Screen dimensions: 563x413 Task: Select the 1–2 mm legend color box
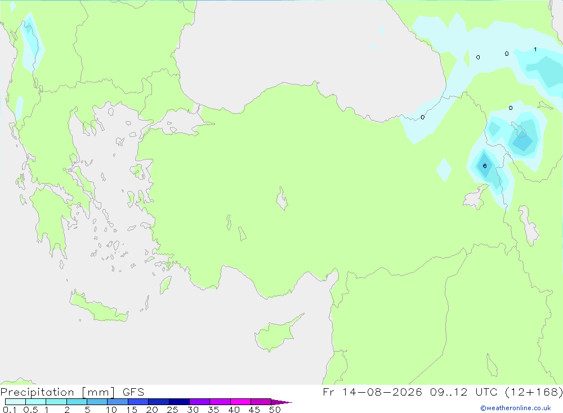[56, 402]
